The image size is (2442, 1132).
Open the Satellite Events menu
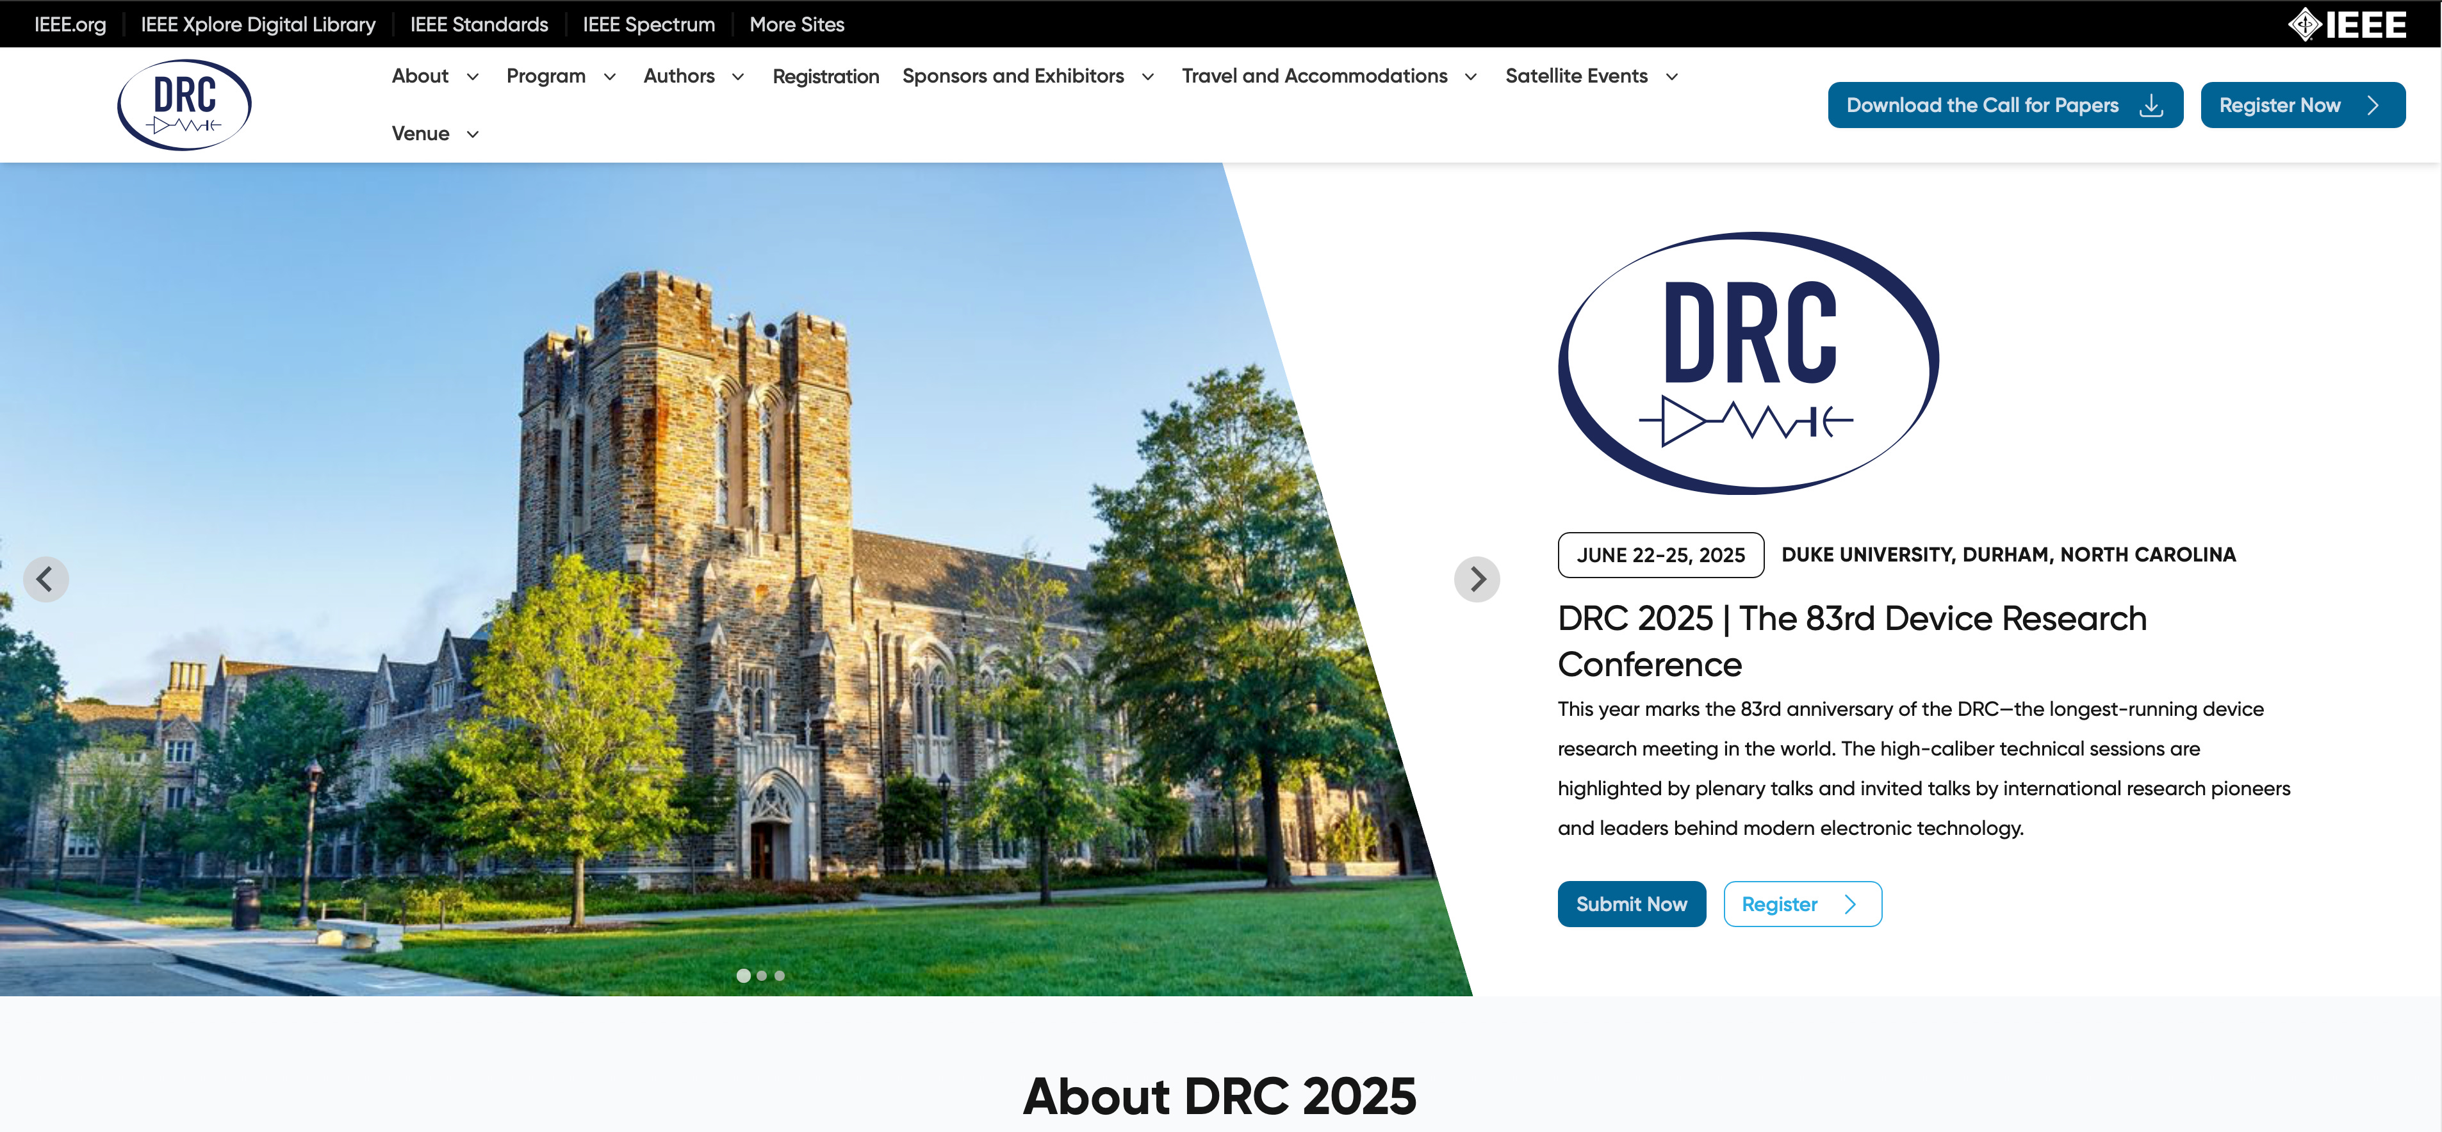(x=1575, y=76)
